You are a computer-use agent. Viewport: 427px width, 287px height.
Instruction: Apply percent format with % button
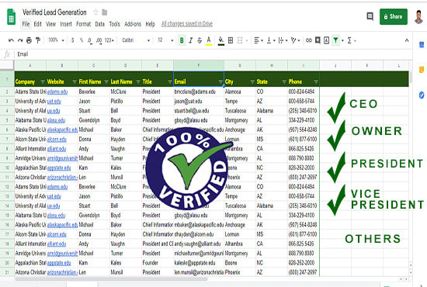pyautogui.click(x=82, y=40)
